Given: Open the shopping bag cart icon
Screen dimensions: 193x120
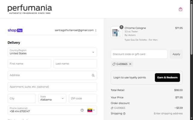Looking at the screenshot, I should (x=180, y=9).
